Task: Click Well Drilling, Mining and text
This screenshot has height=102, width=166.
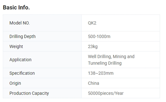Action: (111, 57)
